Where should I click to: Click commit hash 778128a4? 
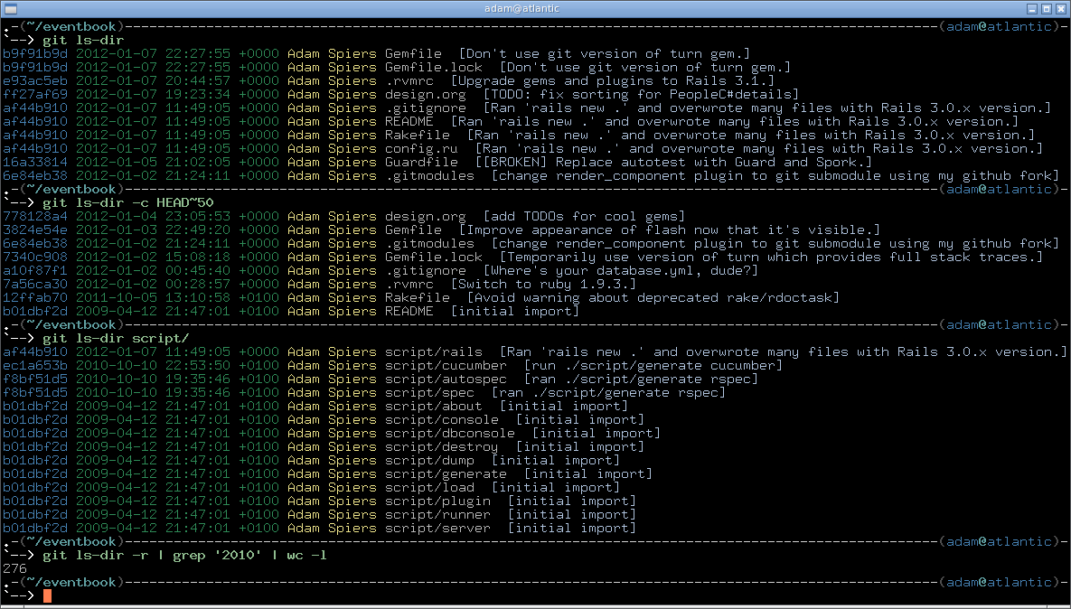tap(34, 216)
